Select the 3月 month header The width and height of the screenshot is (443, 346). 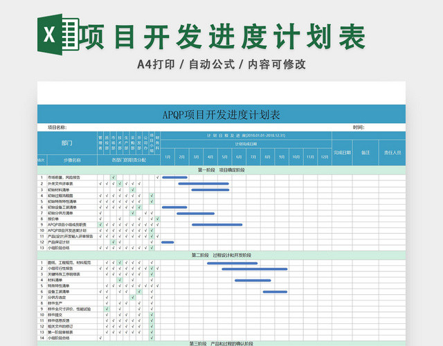(x=197, y=157)
